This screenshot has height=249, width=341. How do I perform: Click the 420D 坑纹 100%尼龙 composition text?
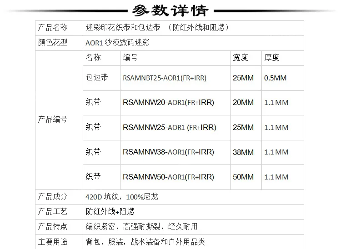(x=122, y=197)
